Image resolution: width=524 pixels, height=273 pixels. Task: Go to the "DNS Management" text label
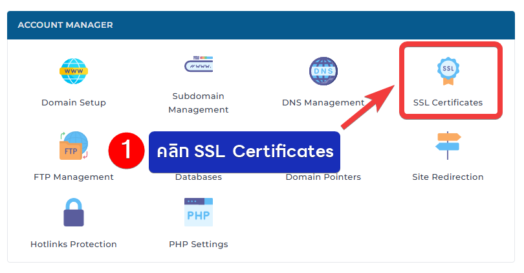click(x=323, y=102)
